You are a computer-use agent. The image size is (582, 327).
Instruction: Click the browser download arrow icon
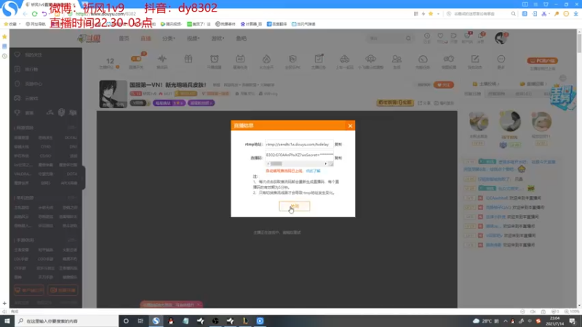click(x=575, y=14)
